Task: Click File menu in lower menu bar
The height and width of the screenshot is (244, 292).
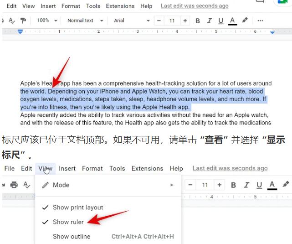Action: coord(9,168)
